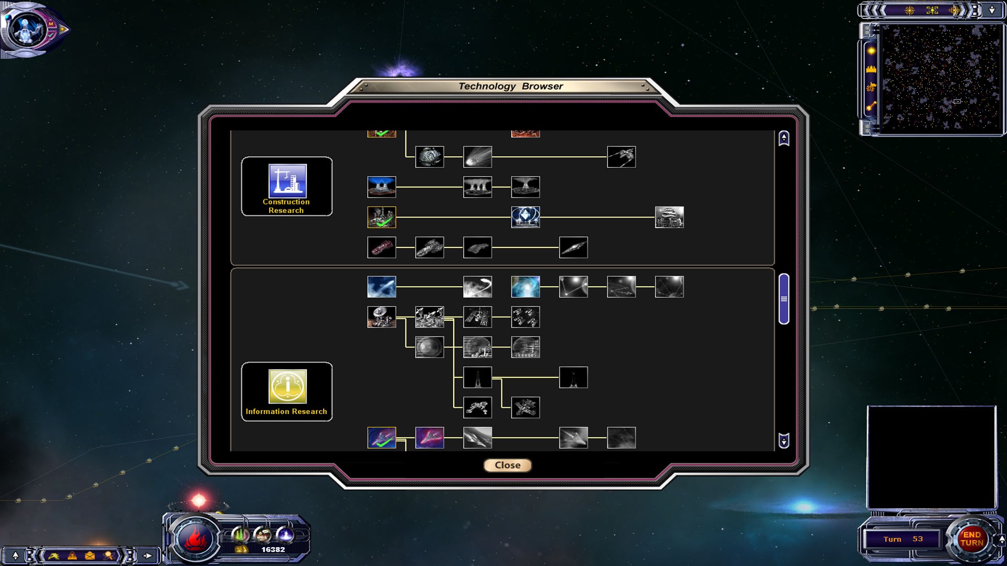Viewport: 1007px width, 566px height.
Task: Click the fleet grid icon on the minimap toolbar
Action: pos(932,10)
